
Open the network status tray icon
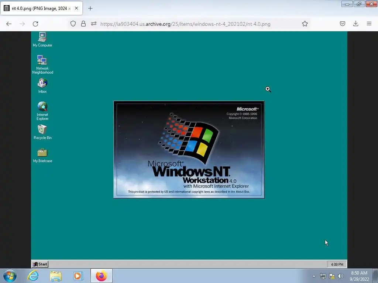pos(323,276)
